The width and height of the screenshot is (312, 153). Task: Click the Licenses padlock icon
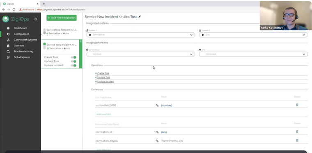8,46
